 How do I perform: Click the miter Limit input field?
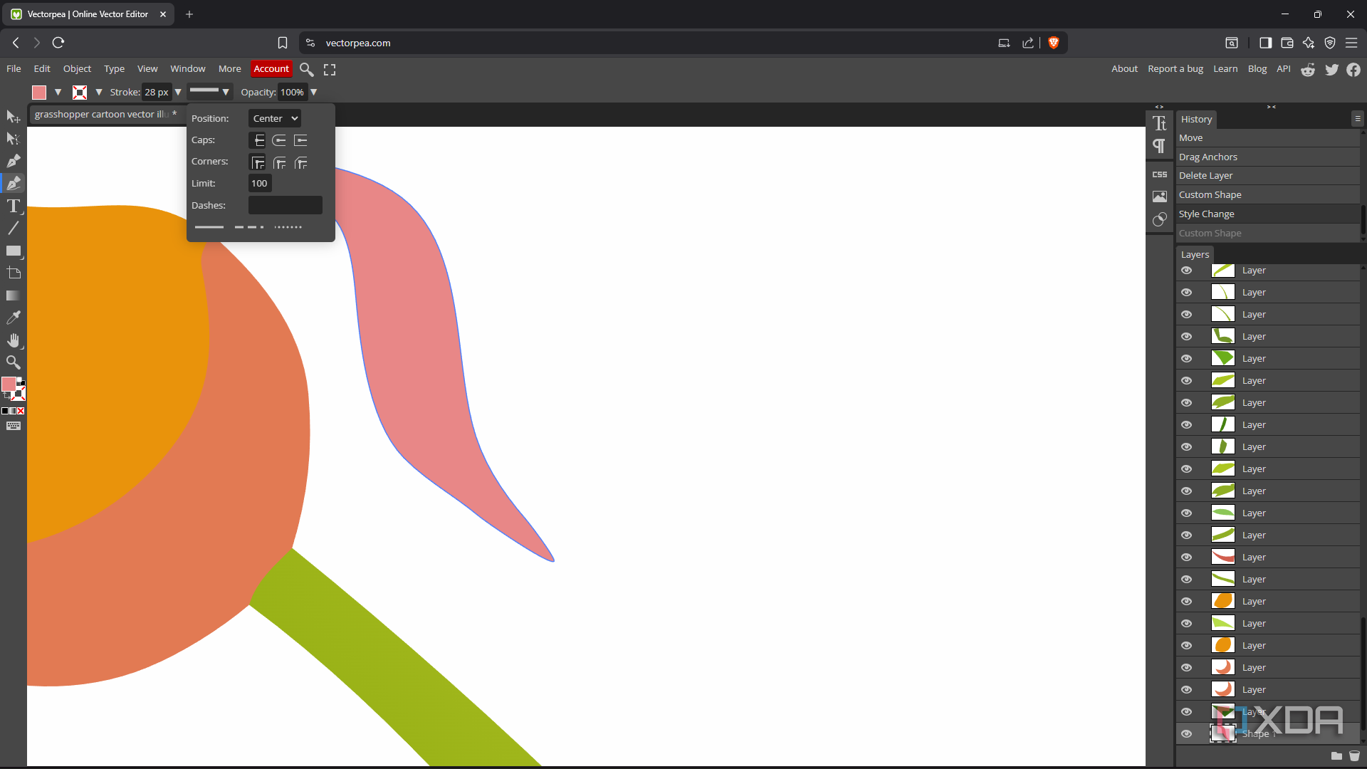tap(260, 184)
